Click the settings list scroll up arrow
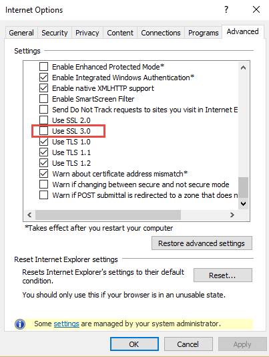Viewport: 269px width, 357px height. click(x=244, y=68)
